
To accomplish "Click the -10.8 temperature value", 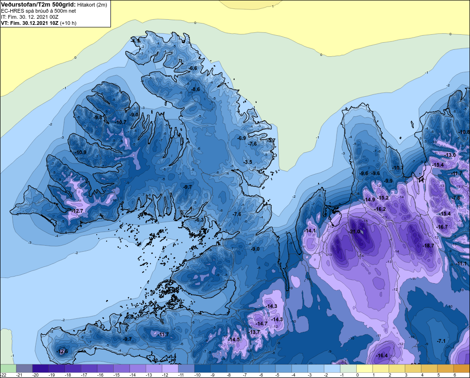I will (464, 132).
